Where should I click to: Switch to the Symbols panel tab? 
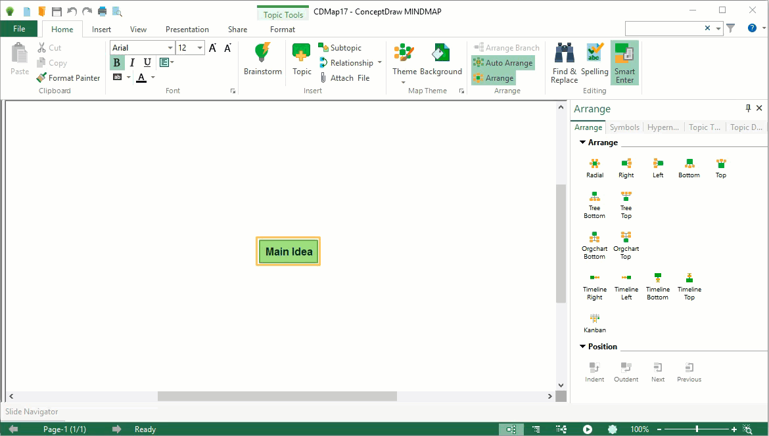point(624,127)
